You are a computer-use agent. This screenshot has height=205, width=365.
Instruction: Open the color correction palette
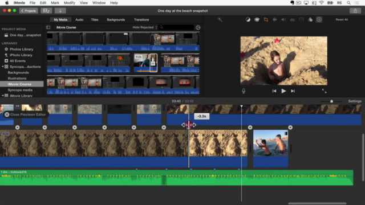[257, 19]
